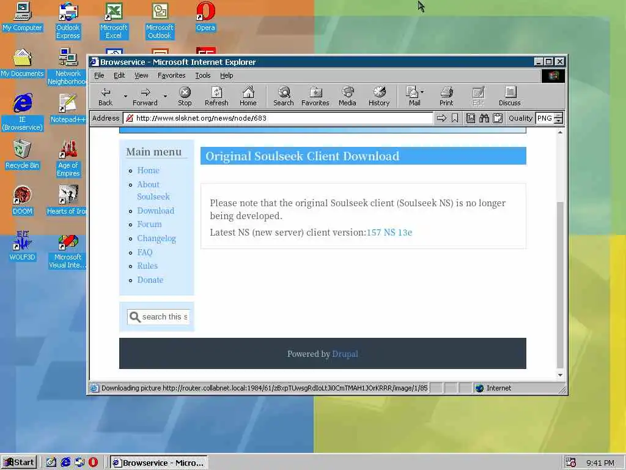Select the Outlook Express desktop icon
Viewport: 626px width, 470px height.
[x=68, y=21]
